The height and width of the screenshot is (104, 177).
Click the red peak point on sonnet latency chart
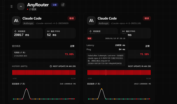coord(26,89)
